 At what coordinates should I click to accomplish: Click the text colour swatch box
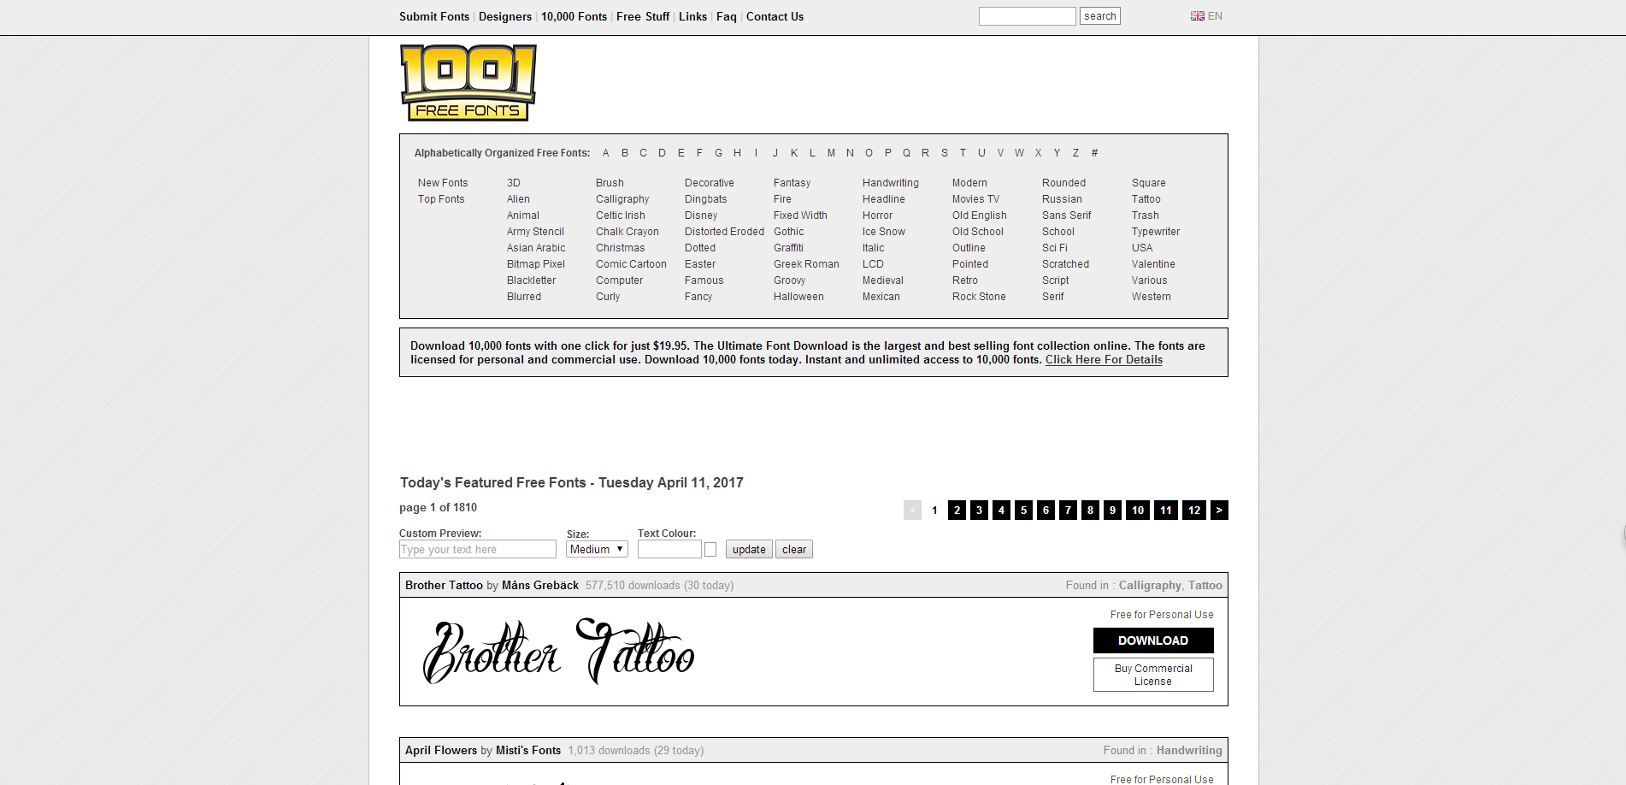pos(710,550)
